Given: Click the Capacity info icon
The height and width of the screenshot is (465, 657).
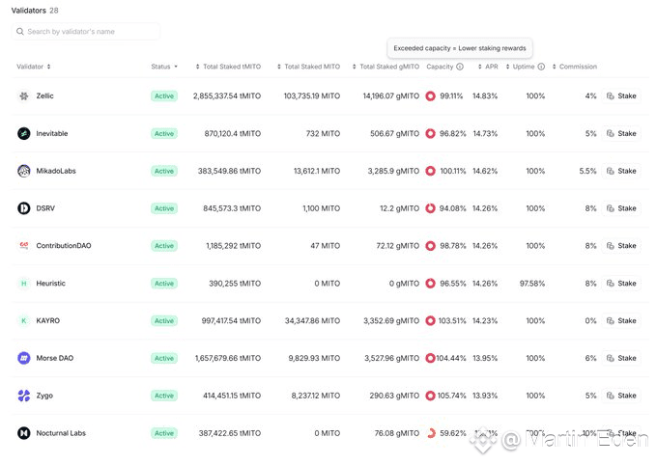Looking at the screenshot, I should [460, 67].
